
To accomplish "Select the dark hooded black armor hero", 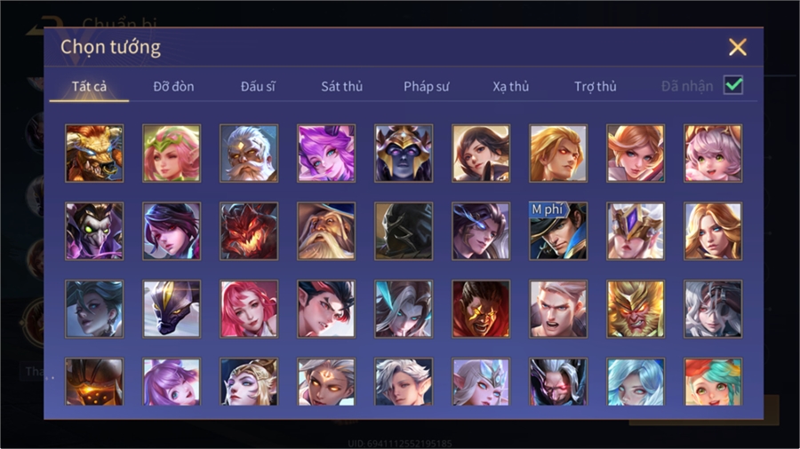I will [404, 231].
